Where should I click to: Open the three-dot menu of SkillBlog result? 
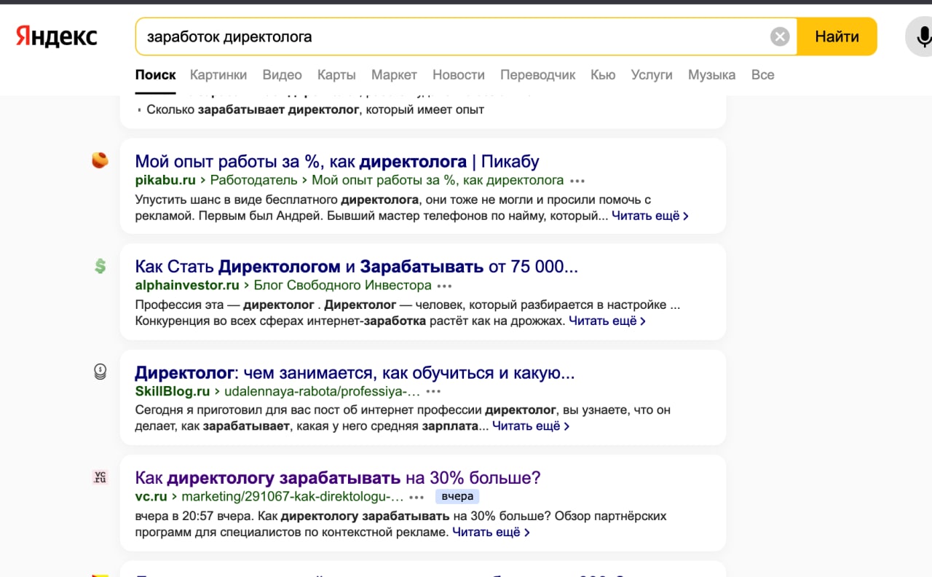coord(433,392)
